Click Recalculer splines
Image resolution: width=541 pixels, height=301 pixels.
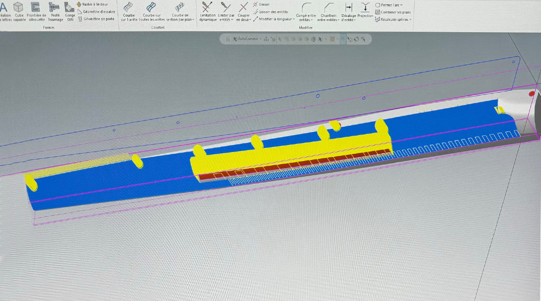[x=392, y=20]
